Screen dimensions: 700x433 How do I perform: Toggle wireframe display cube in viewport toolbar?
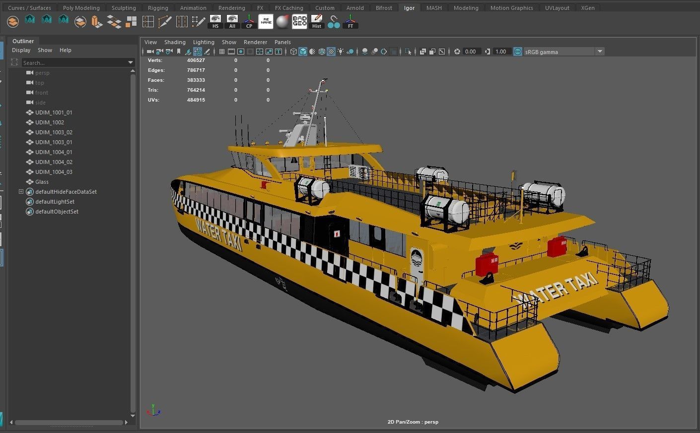[x=293, y=52]
